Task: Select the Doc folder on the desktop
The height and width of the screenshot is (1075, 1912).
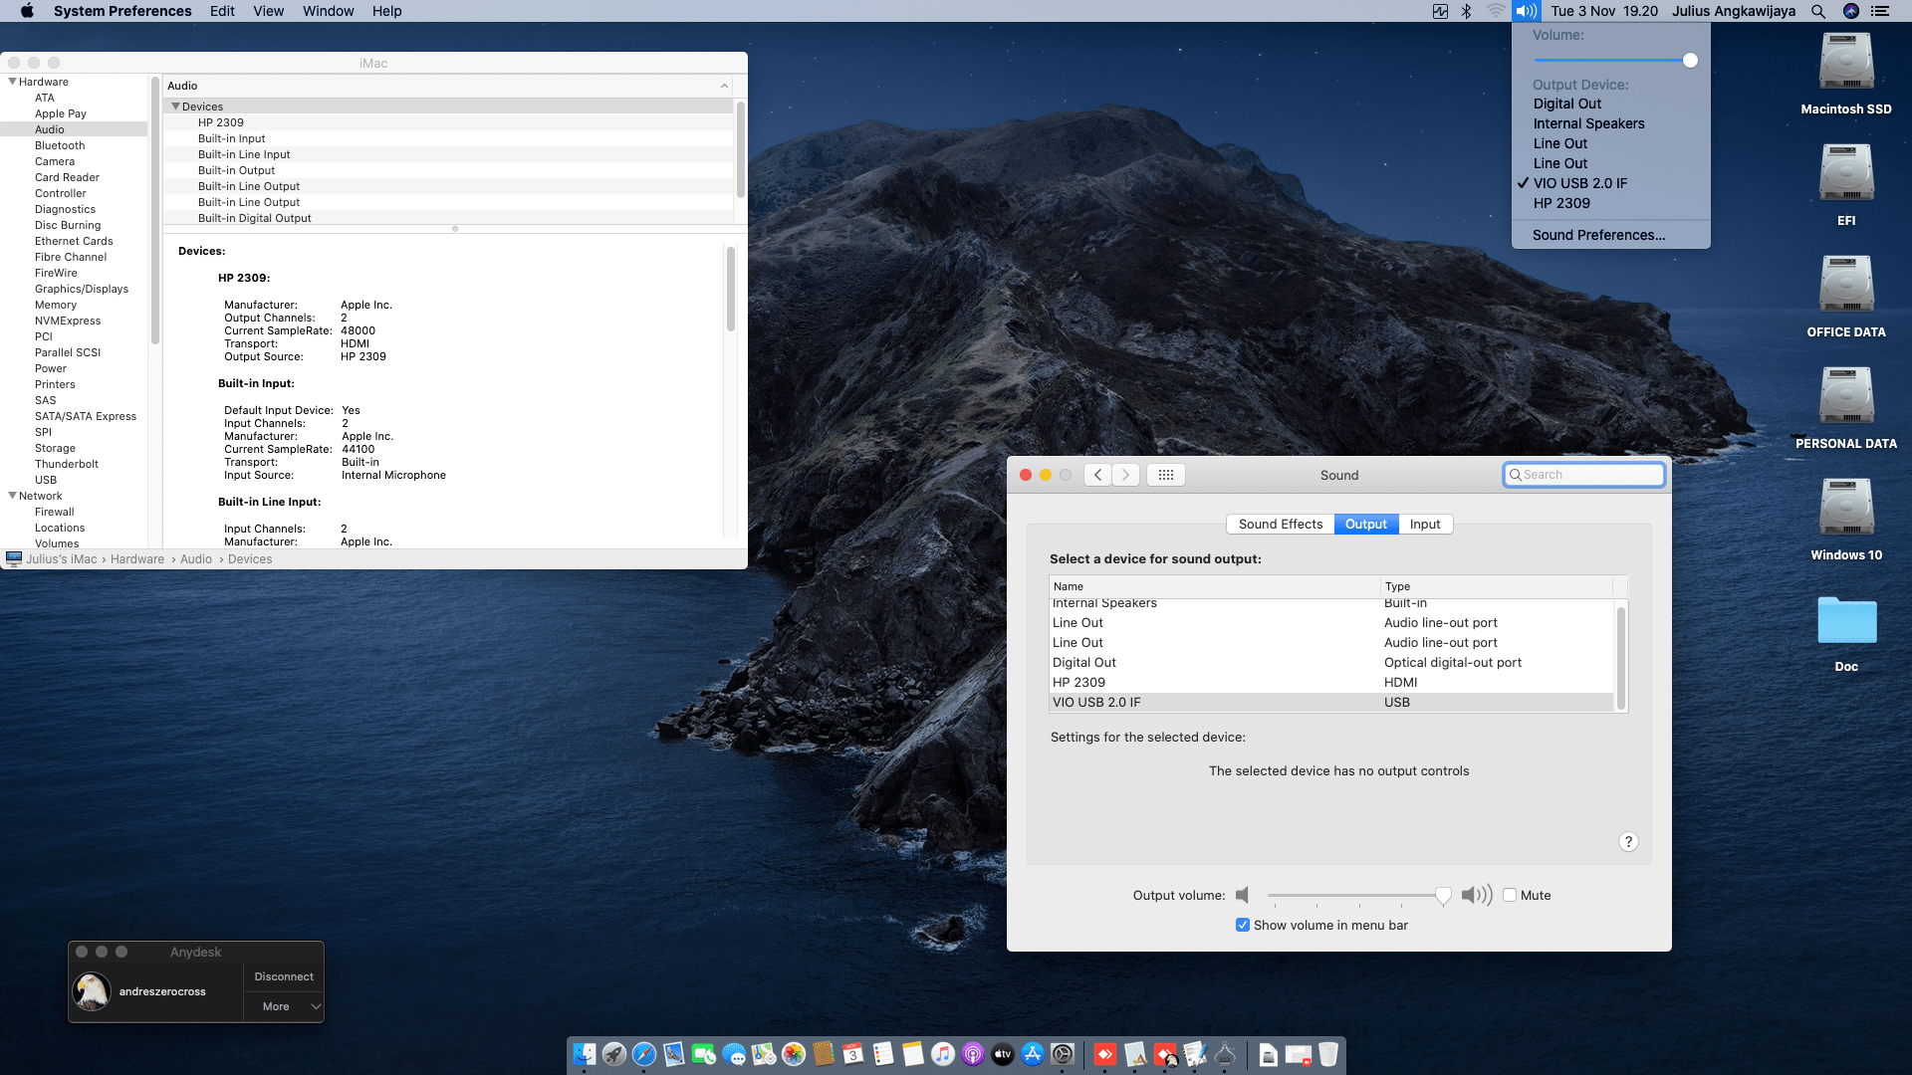Action: pos(1846,621)
